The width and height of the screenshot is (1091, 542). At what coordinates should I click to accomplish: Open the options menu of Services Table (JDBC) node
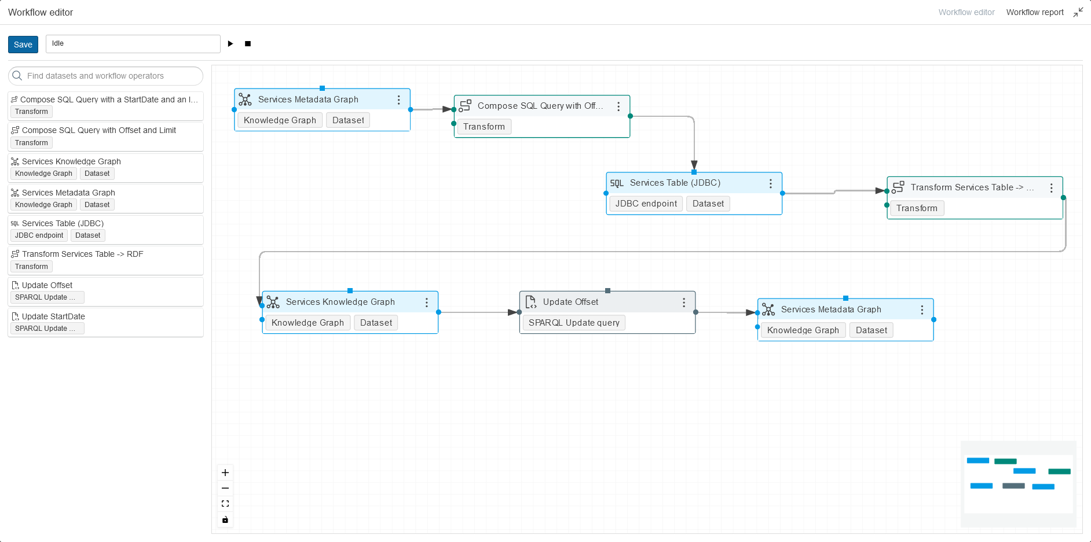point(771,183)
